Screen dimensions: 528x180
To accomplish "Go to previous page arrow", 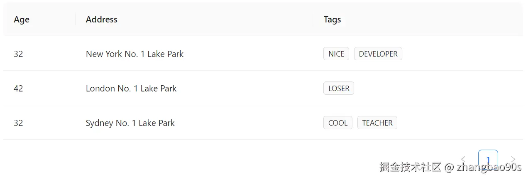I will (463, 160).
